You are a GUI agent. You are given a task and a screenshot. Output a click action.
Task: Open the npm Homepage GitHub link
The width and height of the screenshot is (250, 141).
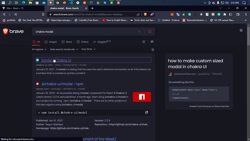point(70,128)
